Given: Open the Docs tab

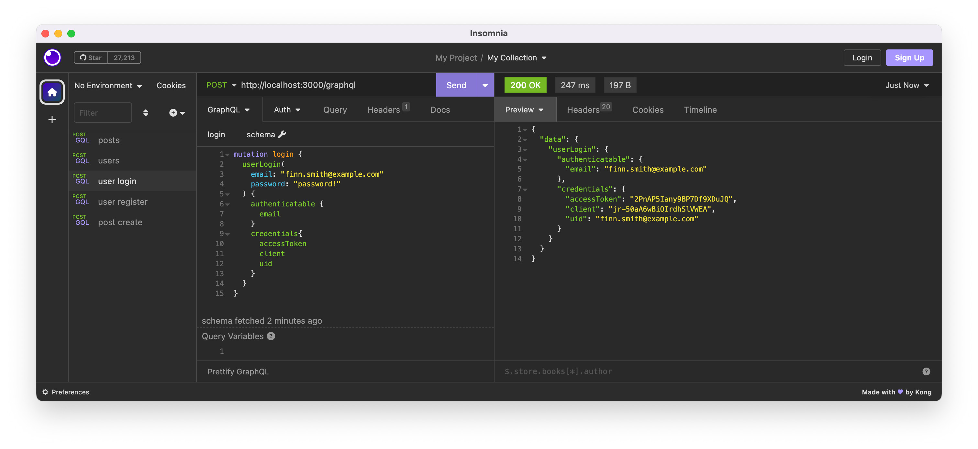Looking at the screenshot, I should click(440, 110).
